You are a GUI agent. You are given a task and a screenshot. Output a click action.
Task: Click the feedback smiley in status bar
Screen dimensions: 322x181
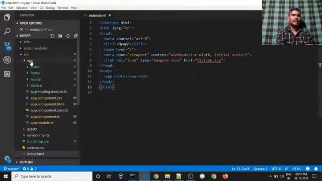[x=307, y=169]
